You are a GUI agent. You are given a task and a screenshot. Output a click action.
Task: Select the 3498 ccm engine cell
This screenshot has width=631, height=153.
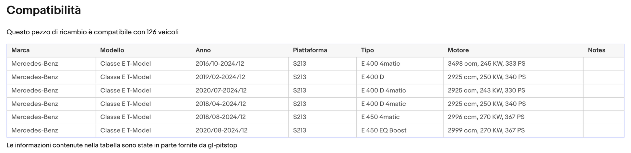coord(513,64)
